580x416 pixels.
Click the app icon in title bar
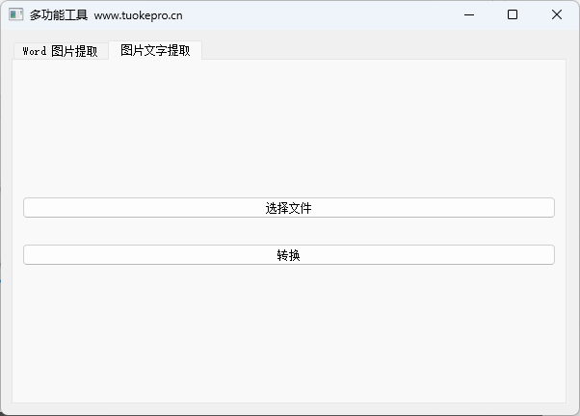[16, 14]
